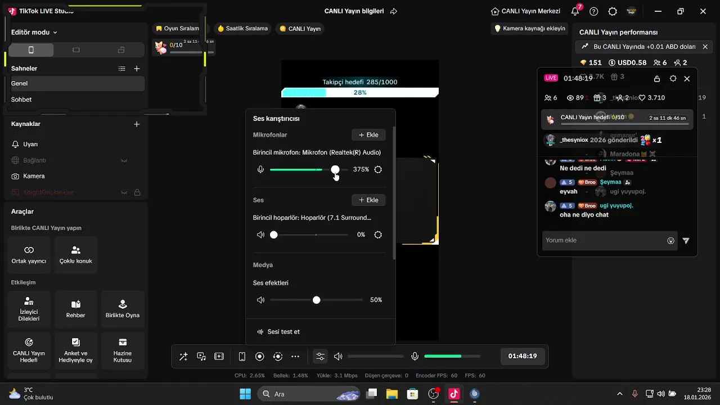Open the profile avatar in title bar
The width and height of the screenshot is (720, 405).
(632, 11)
